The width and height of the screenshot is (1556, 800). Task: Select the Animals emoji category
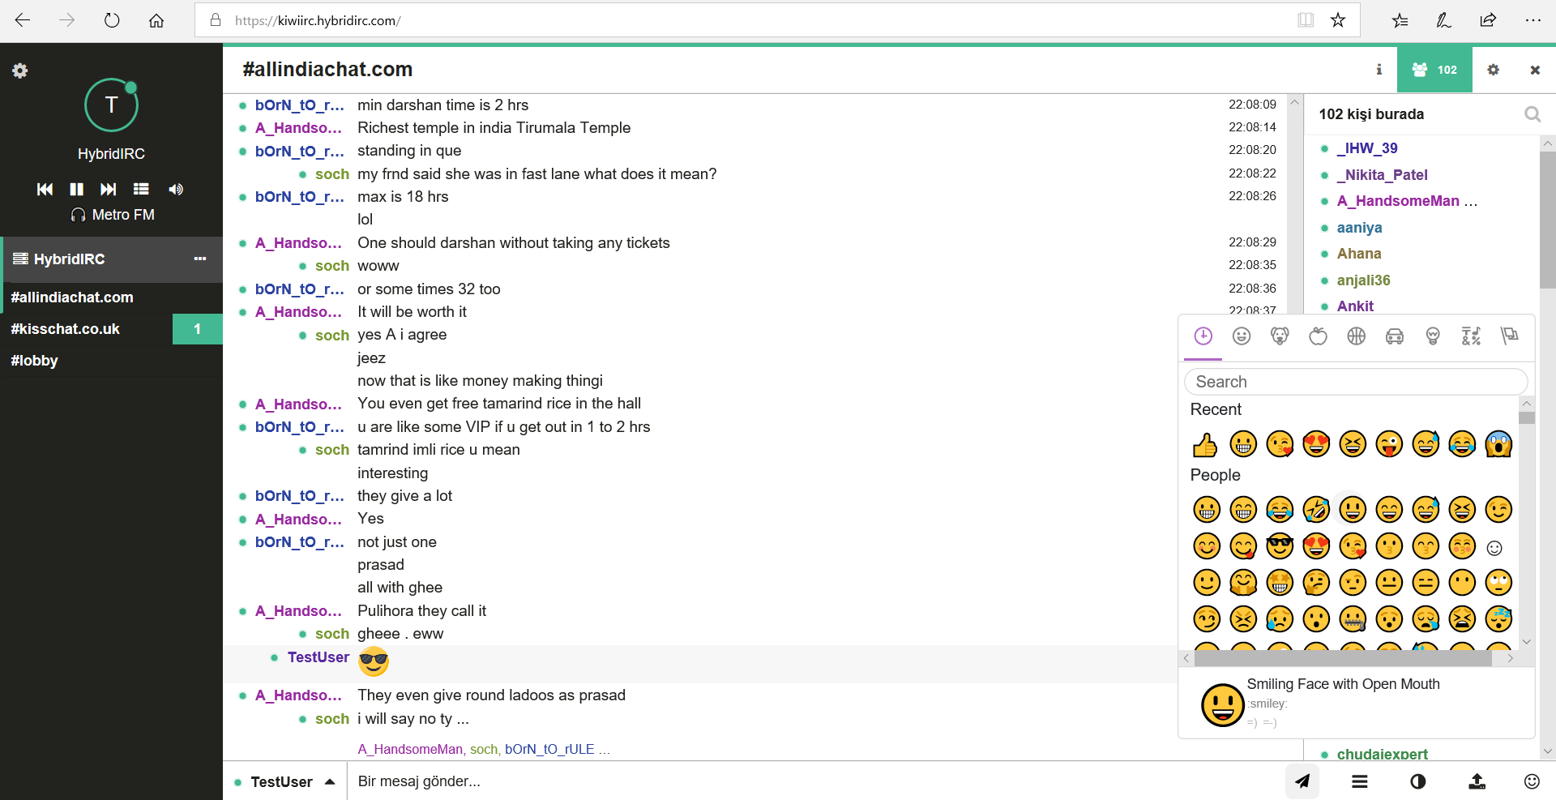pyautogui.click(x=1280, y=336)
